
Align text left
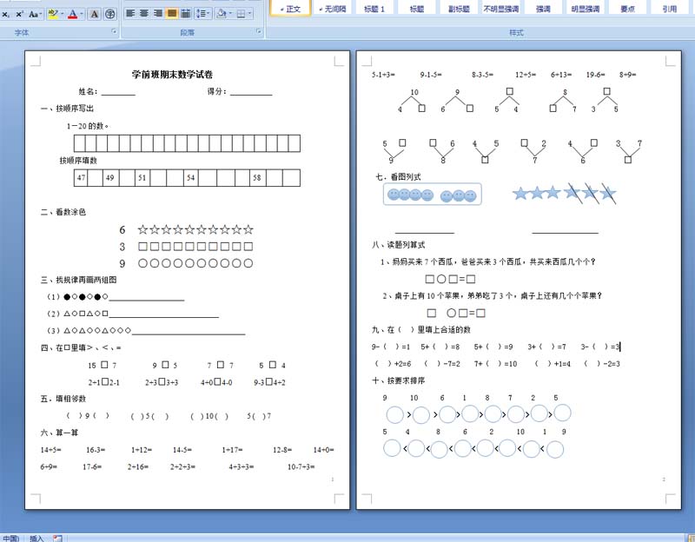click(130, 13)
